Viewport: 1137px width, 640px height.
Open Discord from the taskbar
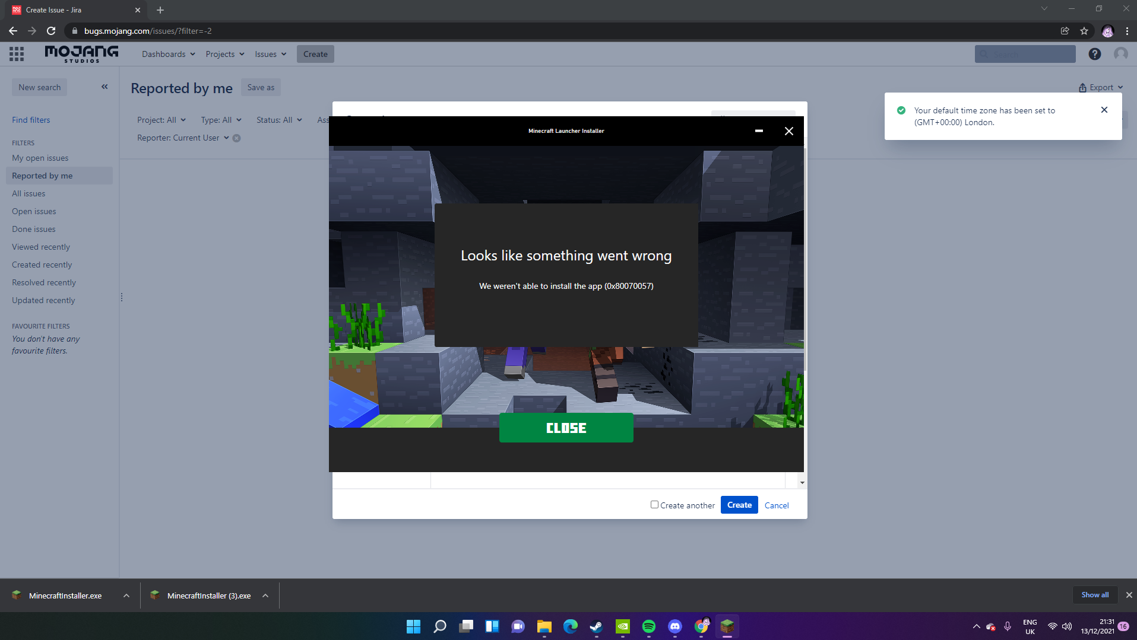point(675,626)
